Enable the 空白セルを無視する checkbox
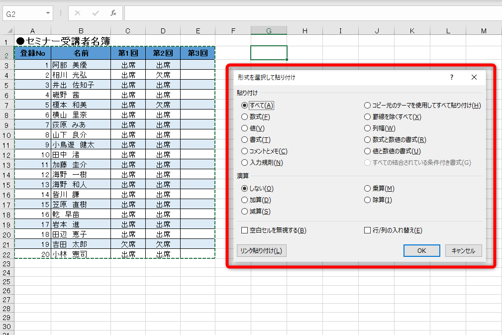The width and height of the screenshot is (502, 335). (x=244, y=230)
